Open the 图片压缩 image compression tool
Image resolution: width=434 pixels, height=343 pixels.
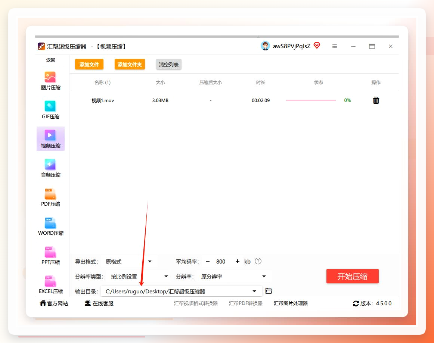pyautogui.click(x=50, y=81)
